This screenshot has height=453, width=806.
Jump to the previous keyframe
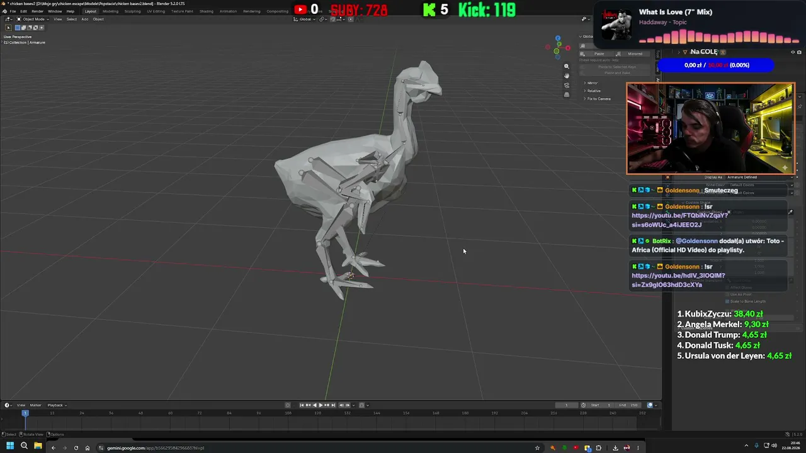point(308,405)
